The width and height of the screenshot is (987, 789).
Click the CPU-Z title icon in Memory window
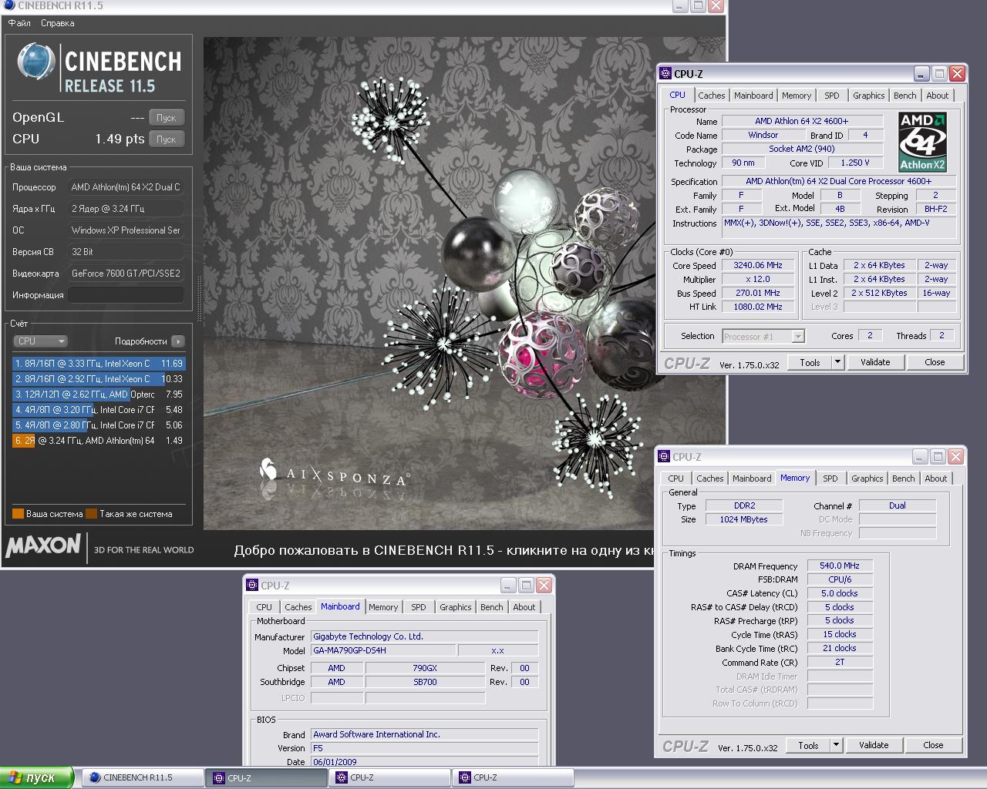pos(664,457)
